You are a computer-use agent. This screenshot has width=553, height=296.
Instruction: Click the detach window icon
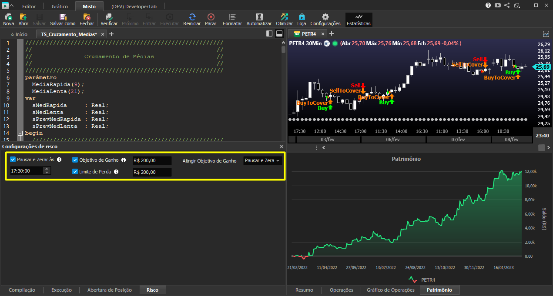(516, 6)
